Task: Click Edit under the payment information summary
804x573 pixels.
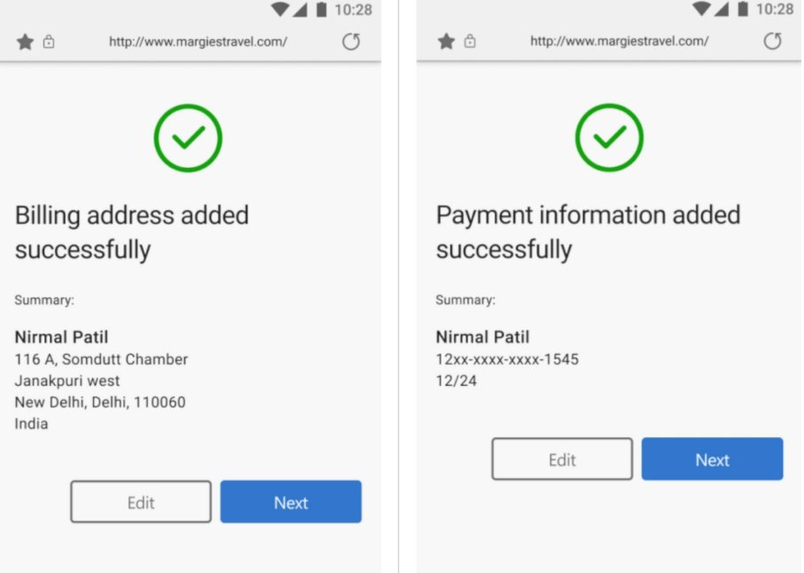Action: 562,459
